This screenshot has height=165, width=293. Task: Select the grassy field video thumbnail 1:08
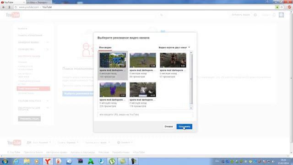[x=143, y=60]
